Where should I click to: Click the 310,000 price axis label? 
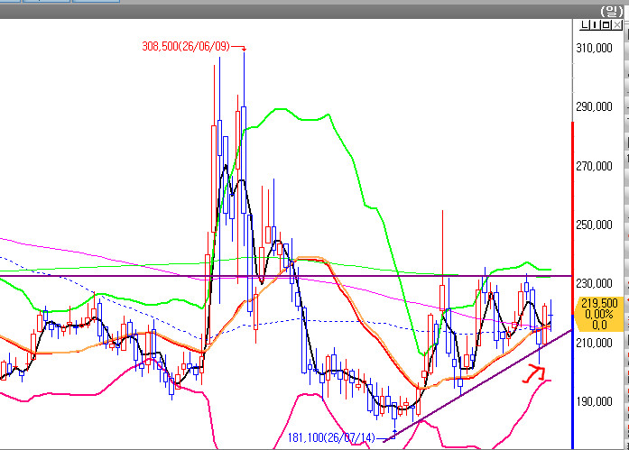(594, 48)
